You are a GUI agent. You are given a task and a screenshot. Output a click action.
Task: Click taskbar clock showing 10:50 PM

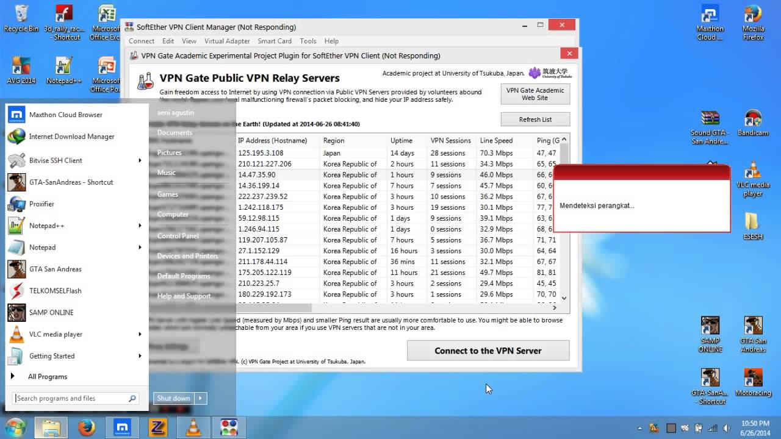point(755,427)
